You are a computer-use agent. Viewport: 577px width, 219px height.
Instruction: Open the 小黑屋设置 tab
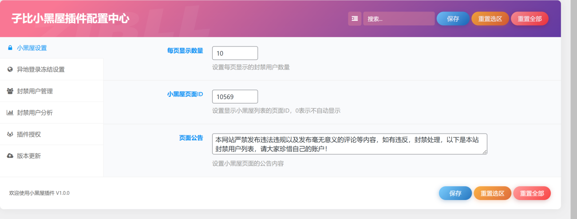[x=32, y=48]
